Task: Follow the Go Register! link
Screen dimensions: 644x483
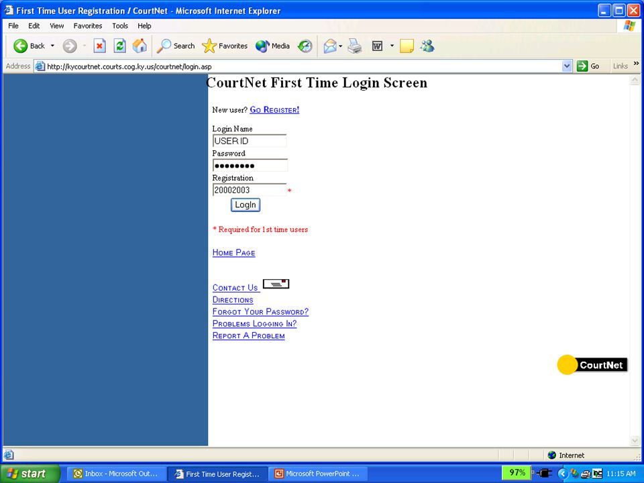Action: point(274,109)
